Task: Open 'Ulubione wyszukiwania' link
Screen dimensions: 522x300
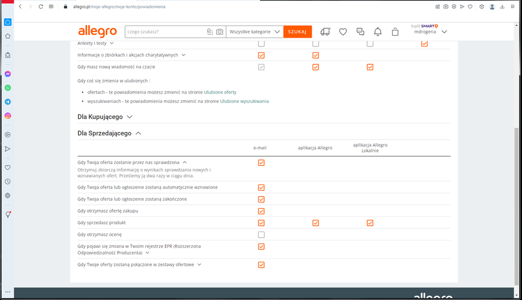Action: (244, 101)
